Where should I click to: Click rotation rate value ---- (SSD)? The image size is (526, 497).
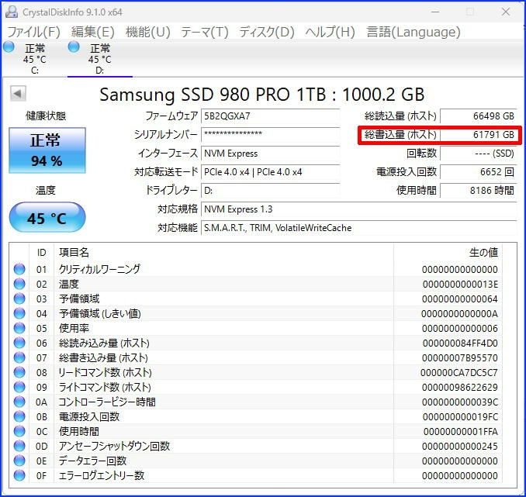[479, 154]
